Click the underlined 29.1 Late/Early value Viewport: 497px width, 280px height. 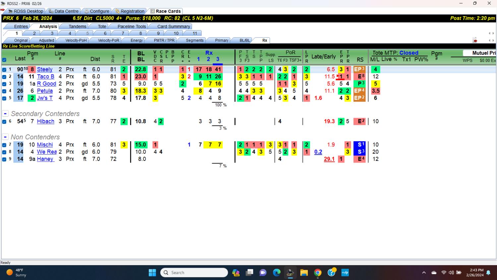pyautogui.click(x=329, y=159)
